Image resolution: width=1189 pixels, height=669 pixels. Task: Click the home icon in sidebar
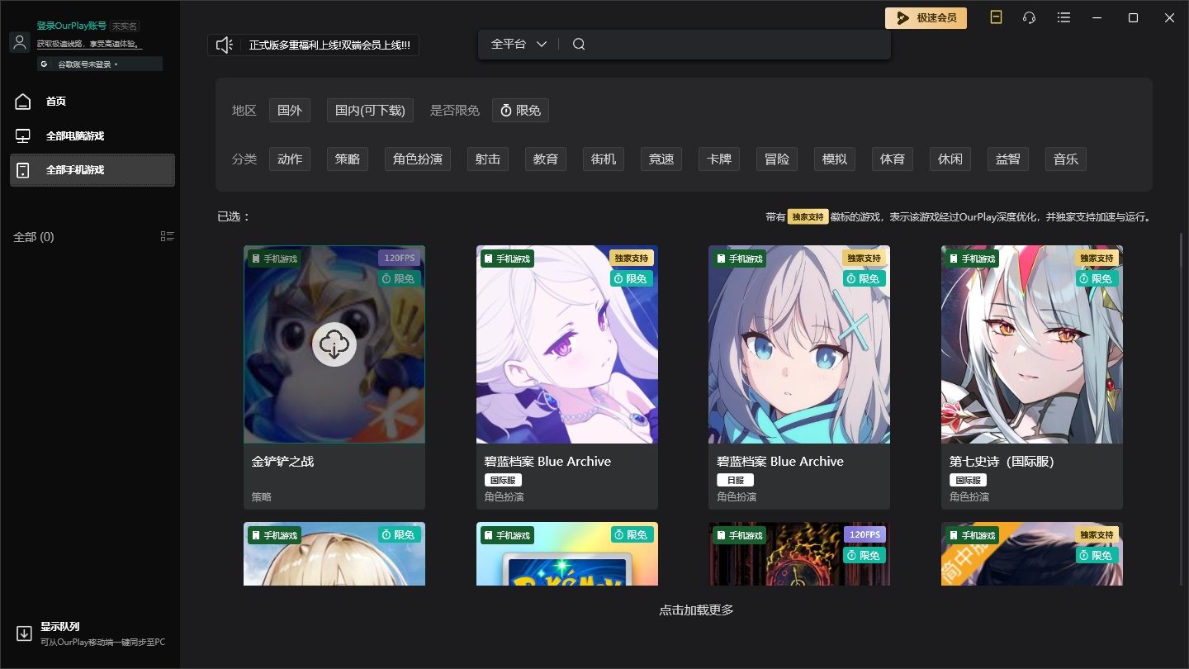[23, 102]
